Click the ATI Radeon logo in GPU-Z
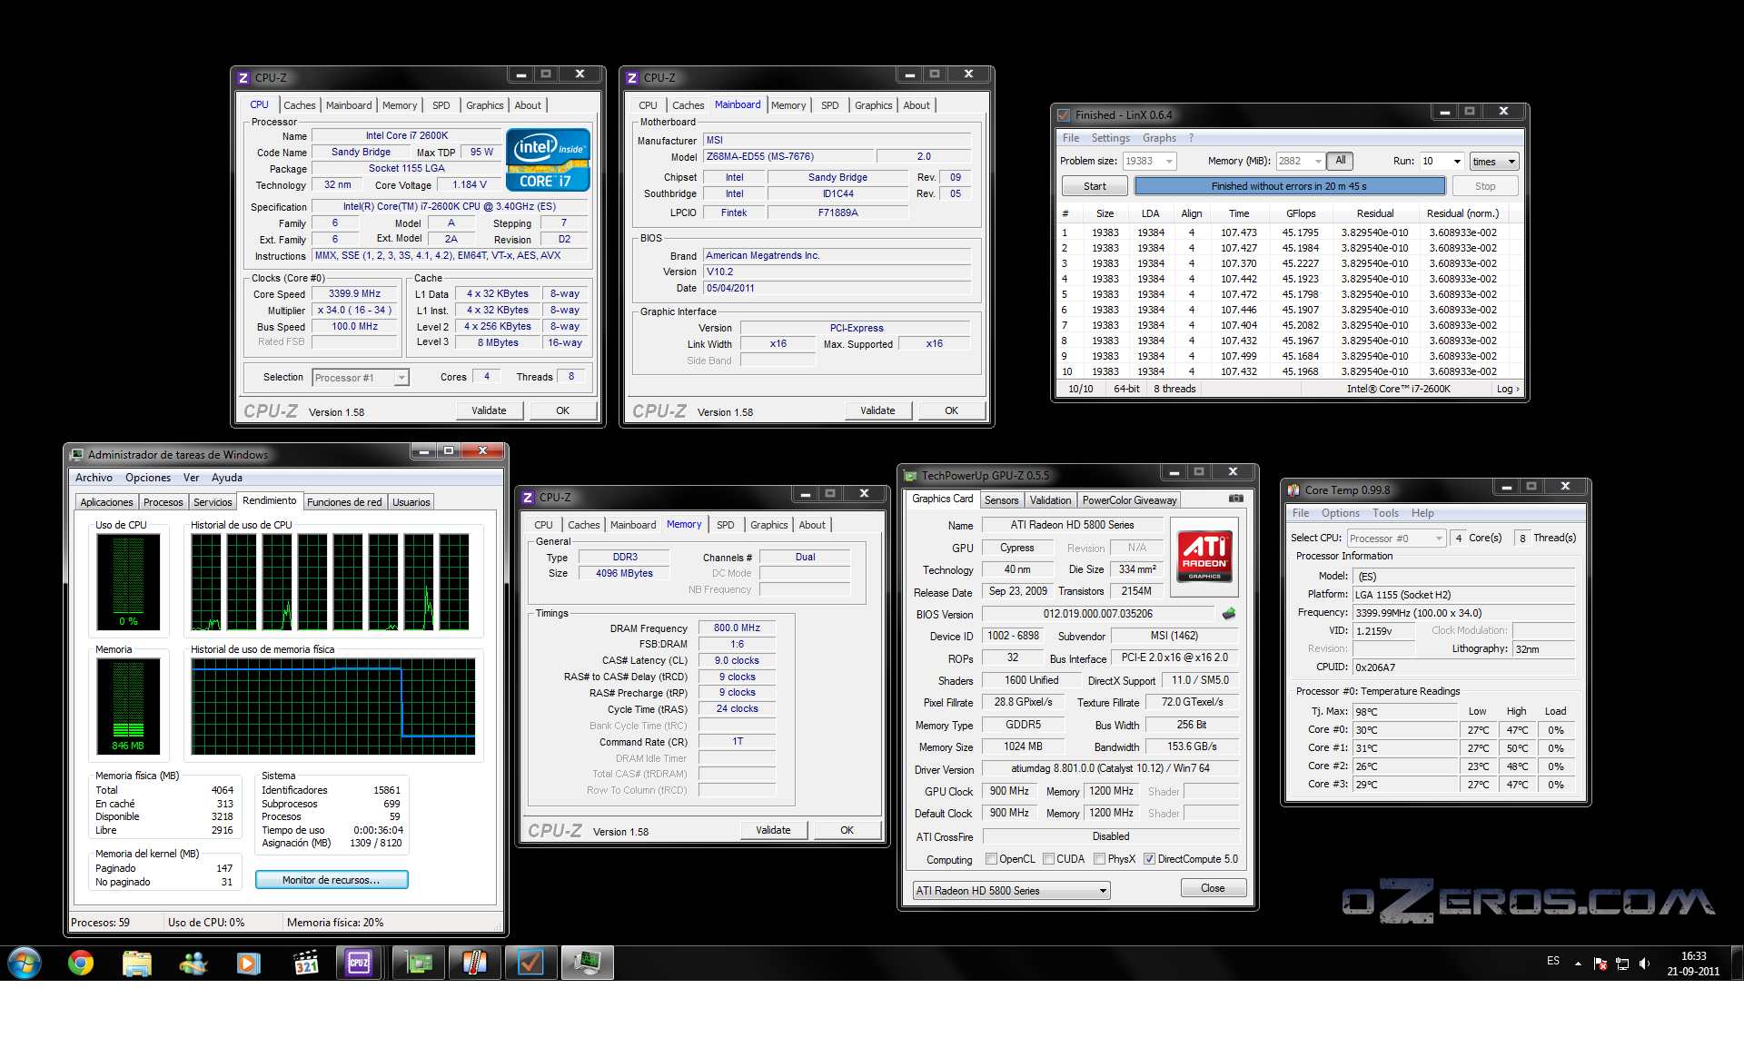 click(x=1204, y=556)
